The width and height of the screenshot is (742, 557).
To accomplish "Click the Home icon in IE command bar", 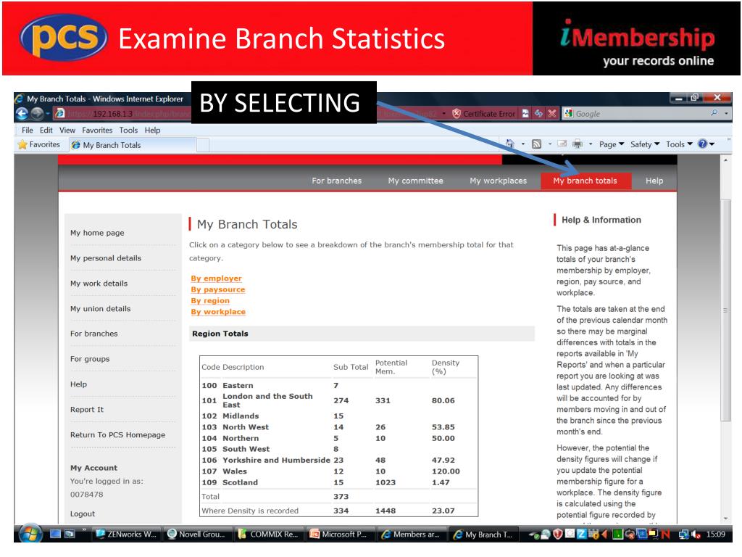I will pyautogui.click(x=509, y=144).
